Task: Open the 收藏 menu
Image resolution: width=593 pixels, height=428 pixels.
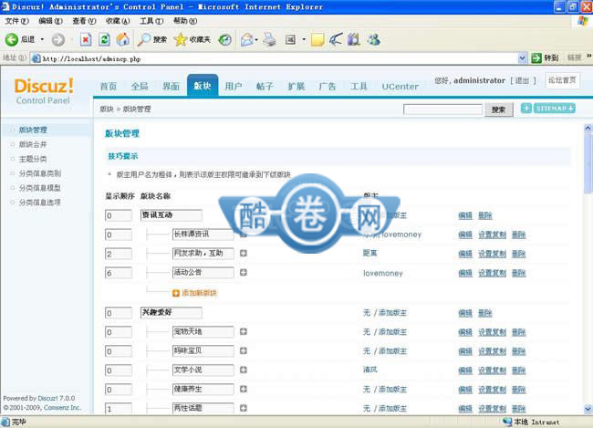Action: pyautogui.click(x=118, y=21)
